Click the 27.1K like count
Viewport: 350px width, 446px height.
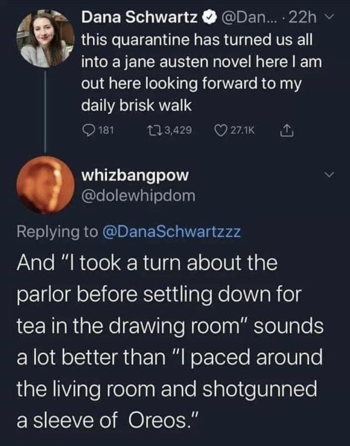[x=243, y=130]
